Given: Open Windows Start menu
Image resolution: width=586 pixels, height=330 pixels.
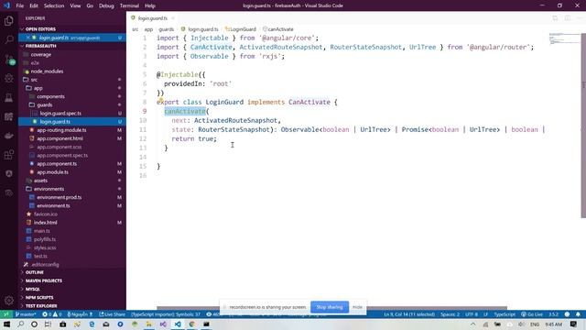Looking at the screenshot, I should coord(6,324).
